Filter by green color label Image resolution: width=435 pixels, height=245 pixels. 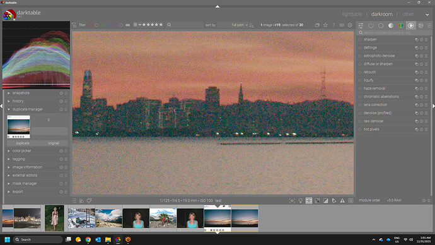pyautogui.click(x=103, y=25)
